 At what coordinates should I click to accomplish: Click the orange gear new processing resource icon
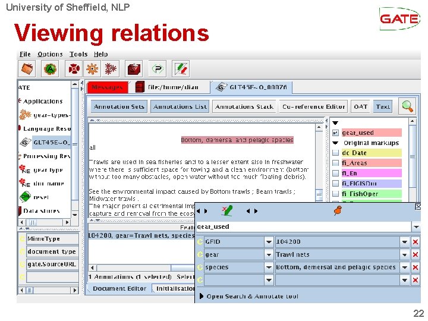[92, 69]
